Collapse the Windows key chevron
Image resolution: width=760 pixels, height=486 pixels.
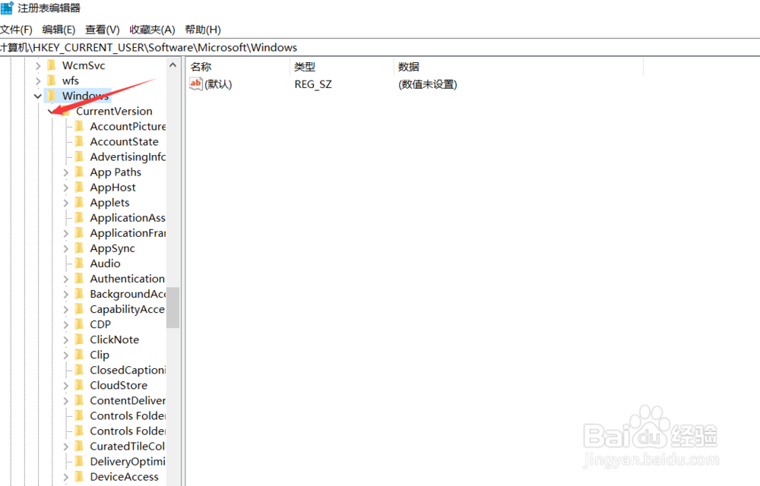(37, 96)
